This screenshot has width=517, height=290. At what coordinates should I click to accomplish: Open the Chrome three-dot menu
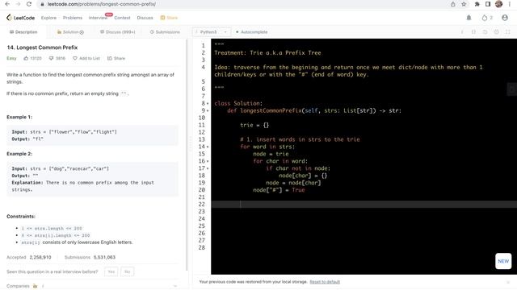pyautogui.click(x=510, y=4)
